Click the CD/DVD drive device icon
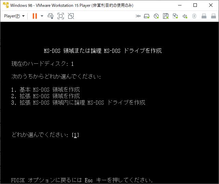The width and height of the screenshot is (219, 184). coord(156,16)
